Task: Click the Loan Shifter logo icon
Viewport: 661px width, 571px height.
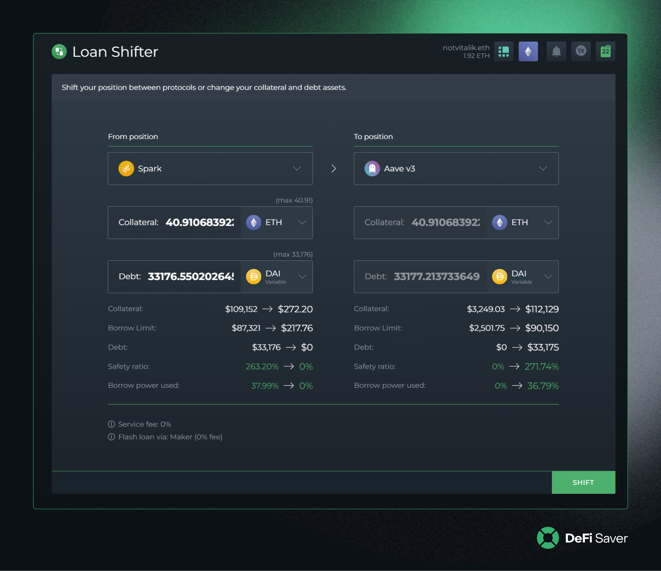Action: tap(59, 52)
